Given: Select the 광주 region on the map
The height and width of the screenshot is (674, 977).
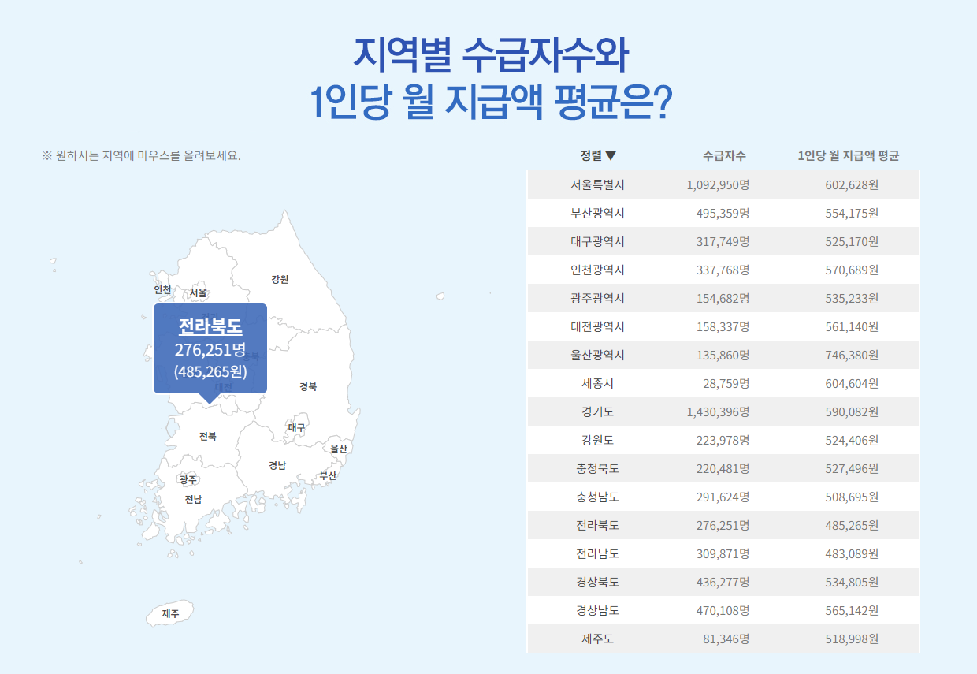Looking at the screenshot, I should pyautogui.click(x=189, y=479).
